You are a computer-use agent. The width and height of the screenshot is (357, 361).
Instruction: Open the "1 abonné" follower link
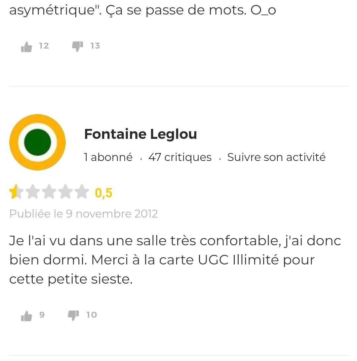coord(108,157)
